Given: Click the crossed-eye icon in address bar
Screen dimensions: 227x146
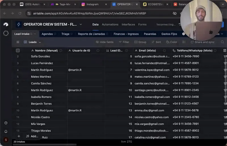Looking at the screenshot, I should [175, 13].
